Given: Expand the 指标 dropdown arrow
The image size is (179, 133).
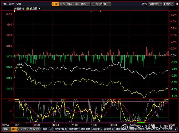Looking at the screenshot, I should (19, 129).
